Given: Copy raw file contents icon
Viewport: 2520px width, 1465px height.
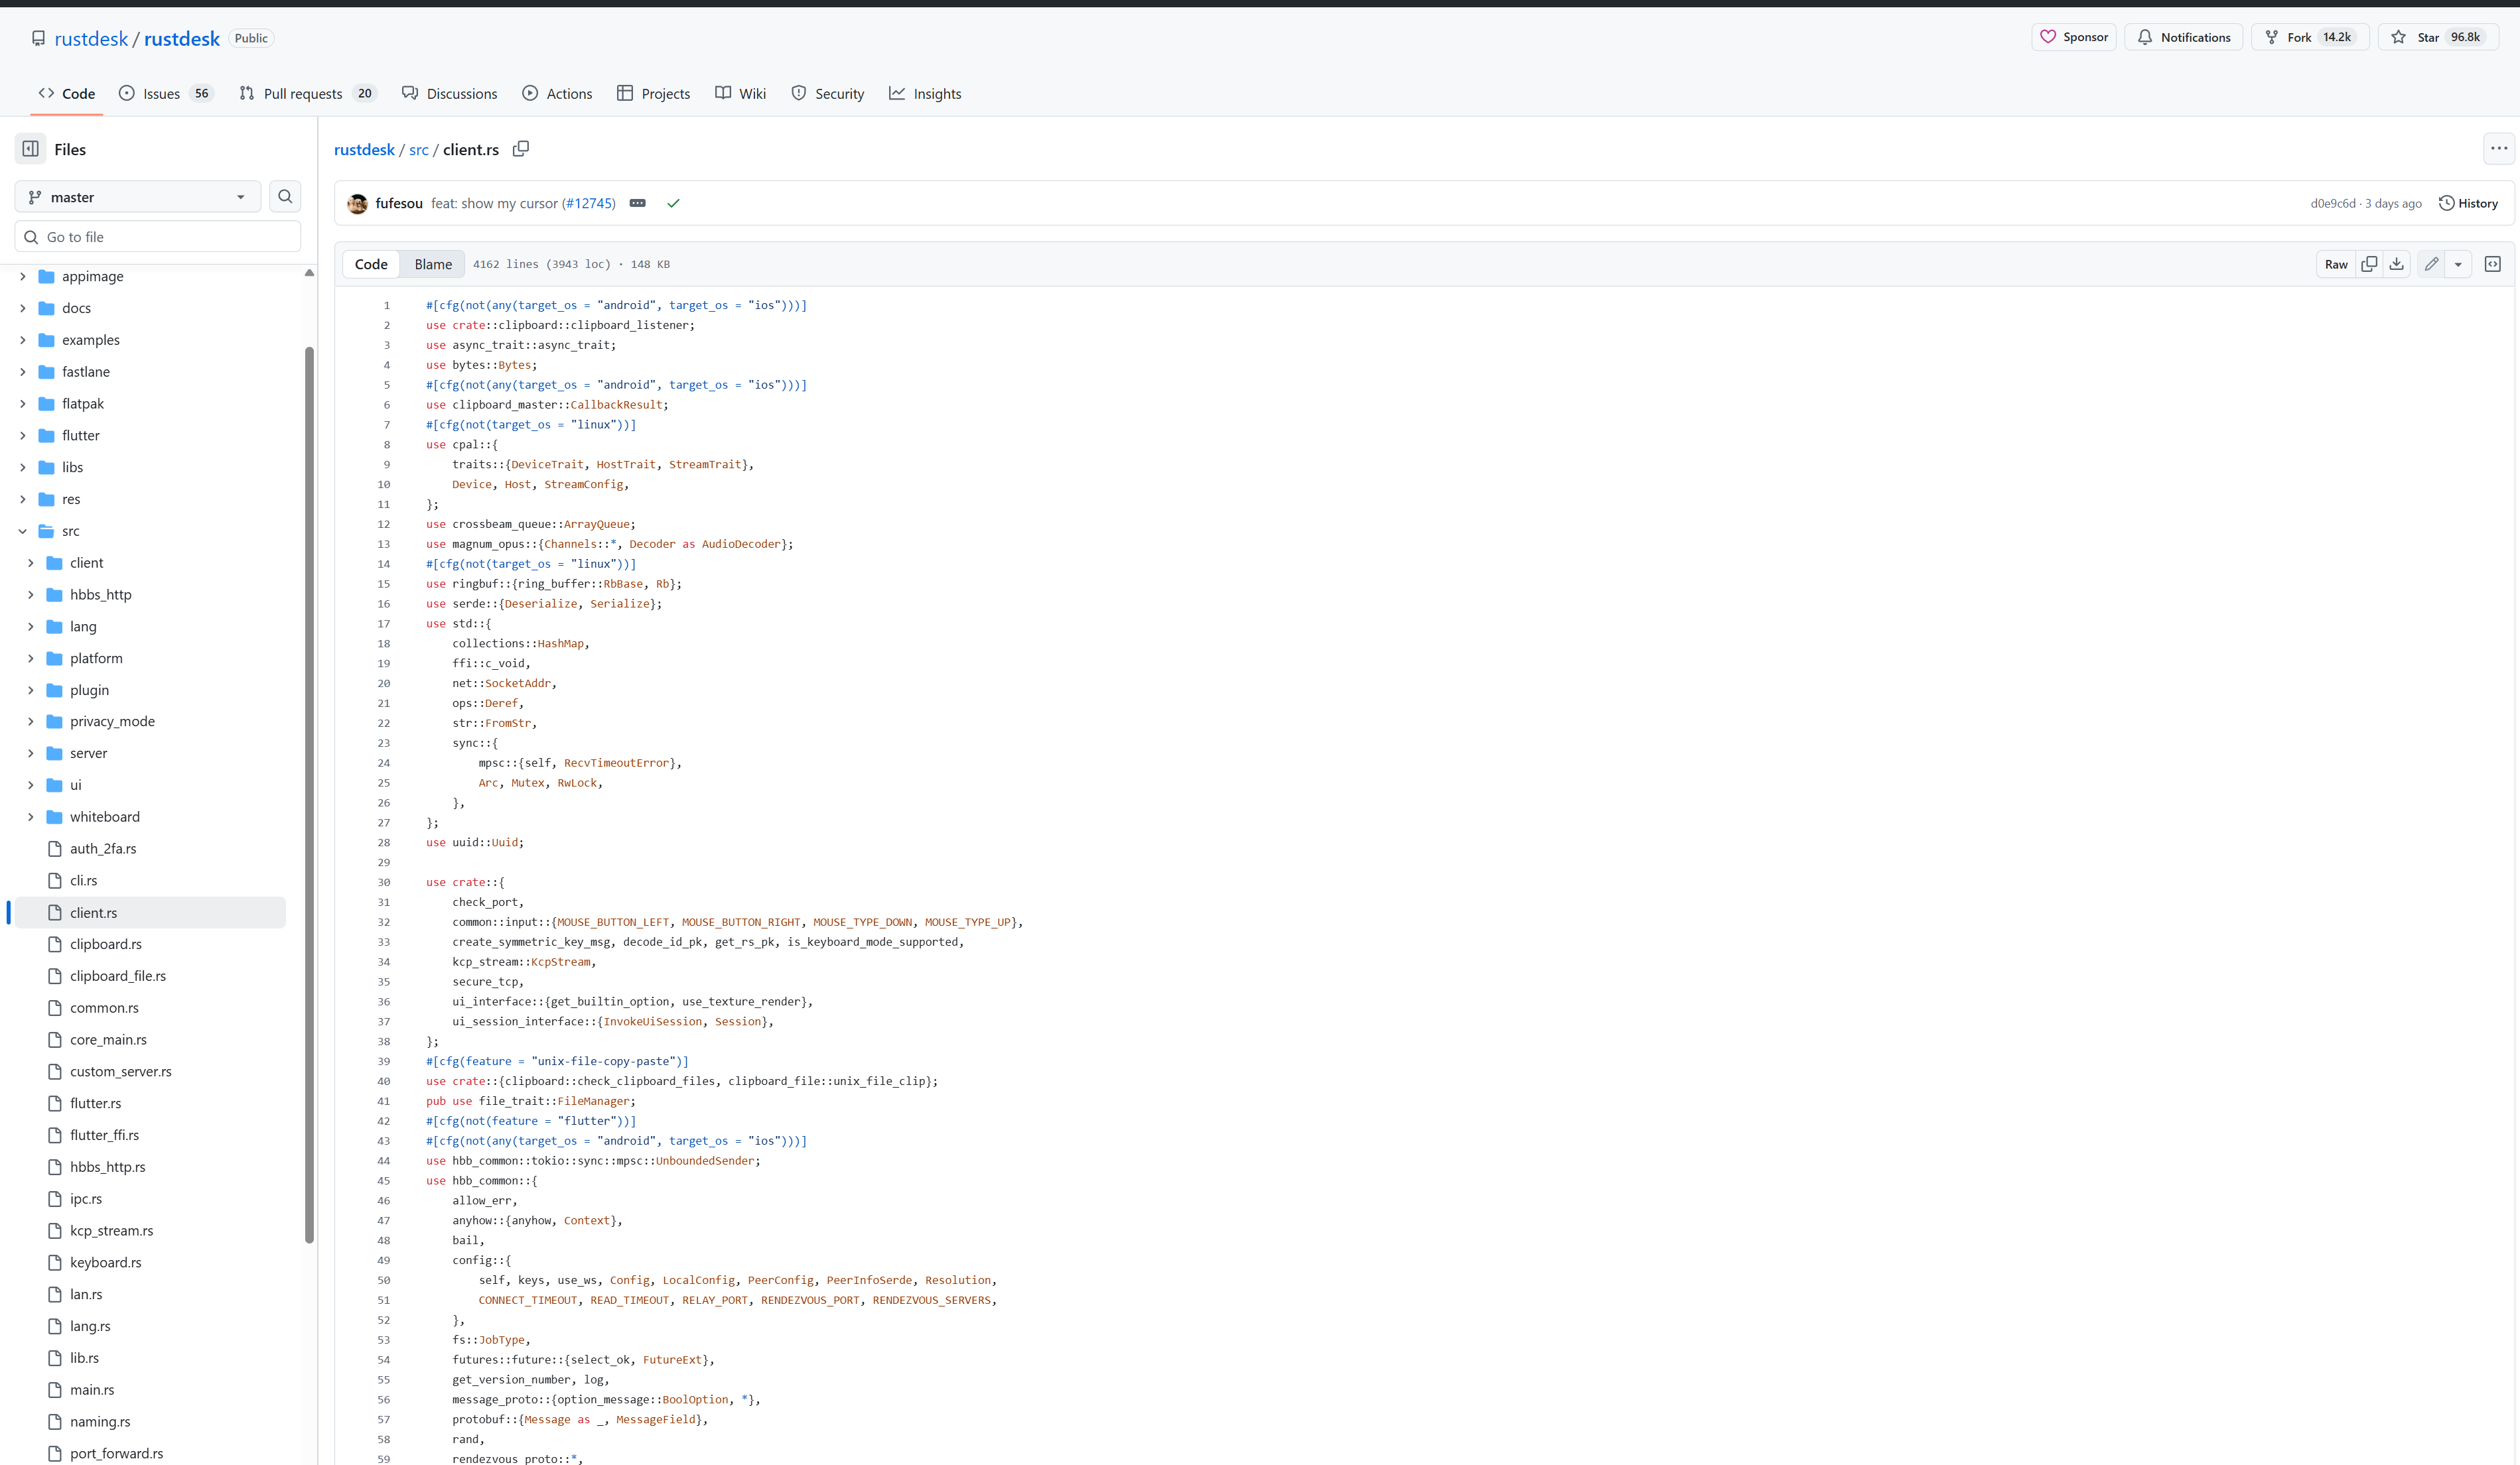Looking at the screenshot, I should (x=2369, y=264).
